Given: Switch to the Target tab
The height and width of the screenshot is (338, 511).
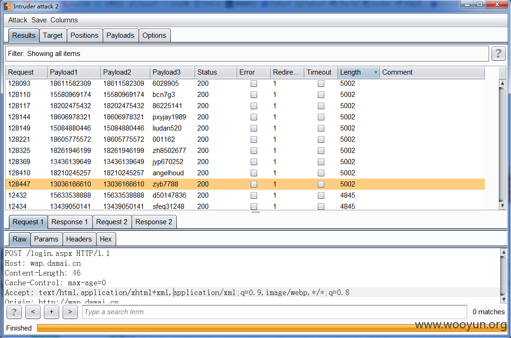Looking at the screenshot, I should point(53,35).
